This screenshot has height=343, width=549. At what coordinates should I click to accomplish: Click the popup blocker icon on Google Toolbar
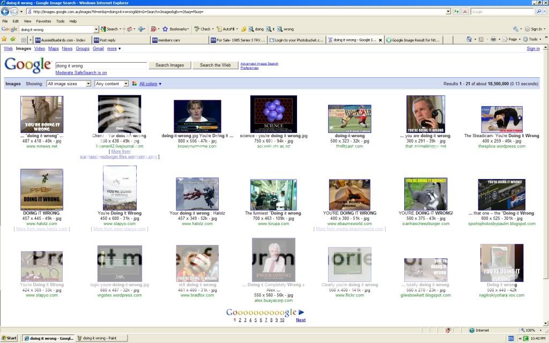pos(153,29)
